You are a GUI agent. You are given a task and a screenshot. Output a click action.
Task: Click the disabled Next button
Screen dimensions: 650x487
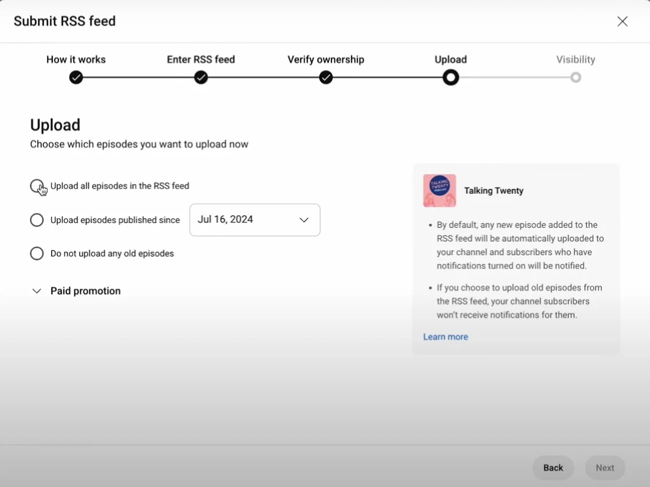pyautogui.click(x=605, y=467)
